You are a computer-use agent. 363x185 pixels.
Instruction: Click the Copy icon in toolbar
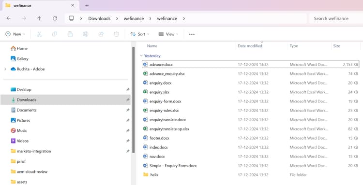click(x=55, y=34)
